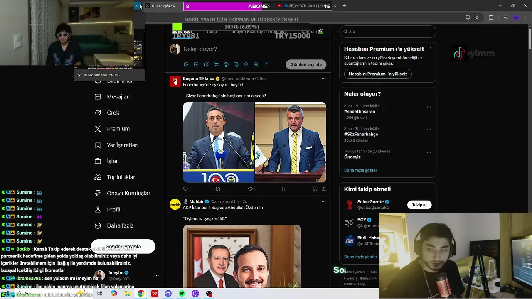
Task: Follow Solcu Gazete with Takip et
Action: point(419,205)
